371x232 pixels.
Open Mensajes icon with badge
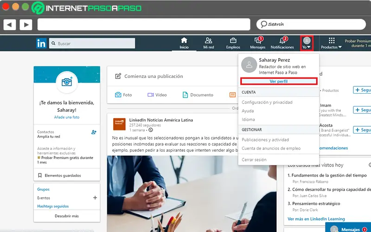click(x=258, y=43)
